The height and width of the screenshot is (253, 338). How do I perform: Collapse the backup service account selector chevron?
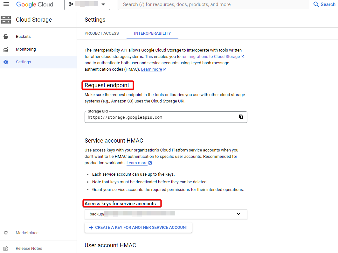[238, 214]
